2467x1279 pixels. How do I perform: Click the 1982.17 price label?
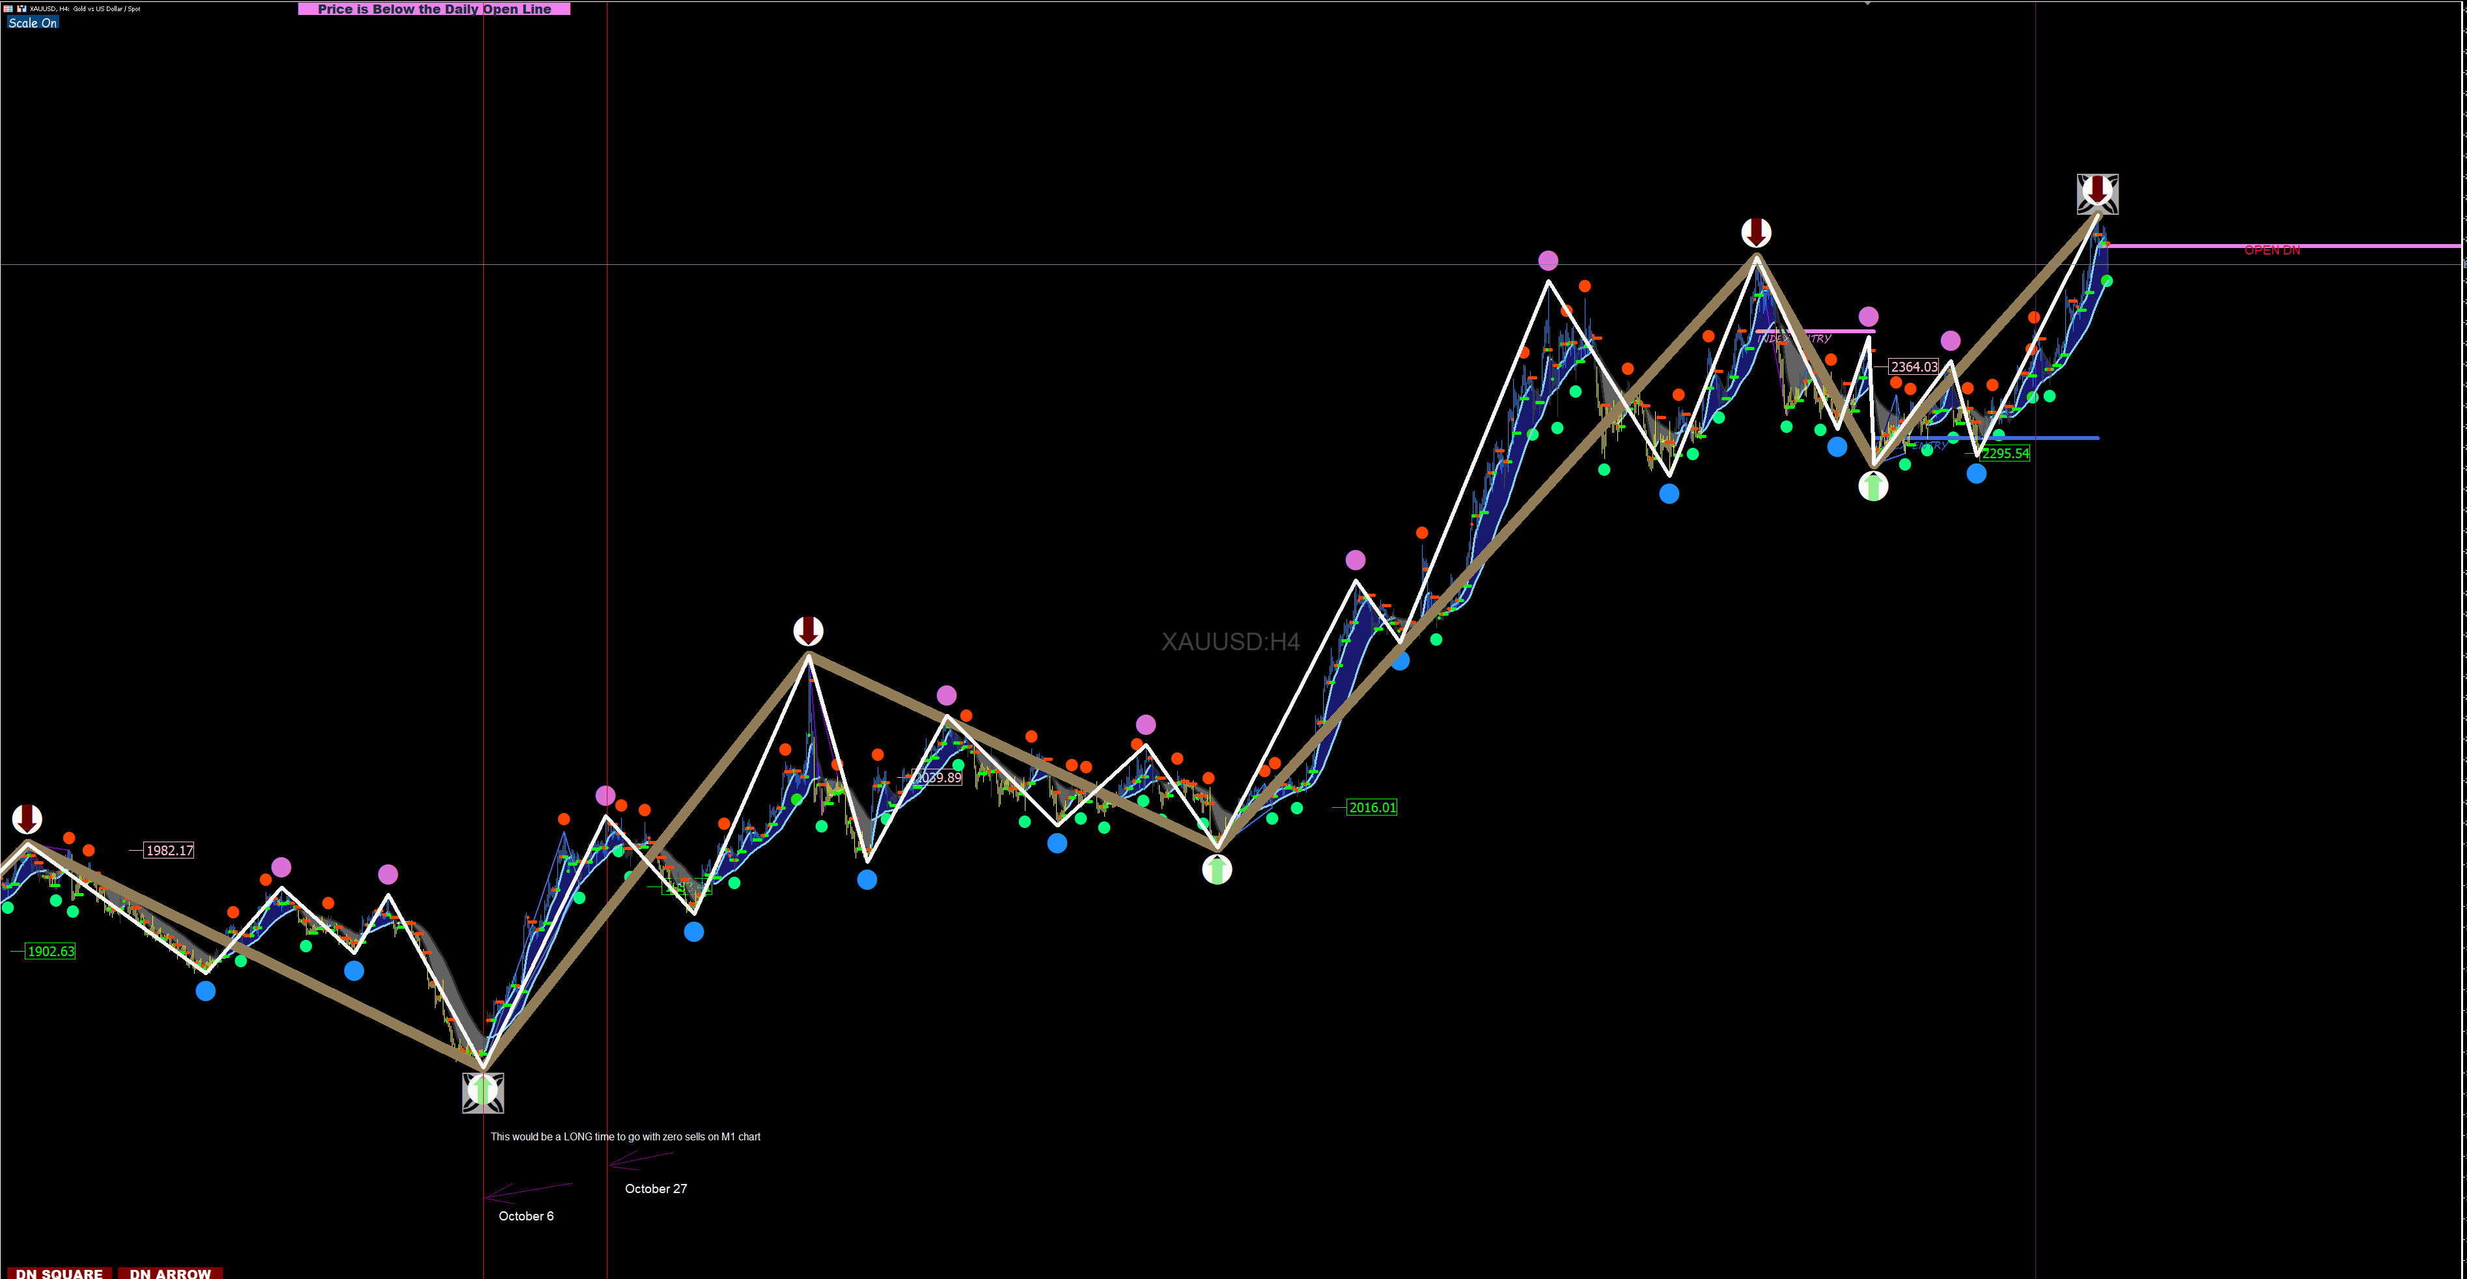tap(169, 850)
